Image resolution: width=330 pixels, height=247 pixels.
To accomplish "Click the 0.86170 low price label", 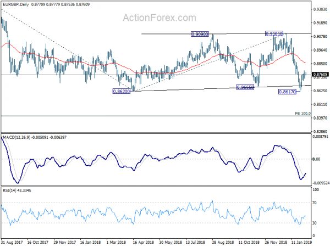I will (x=287, y=92).
